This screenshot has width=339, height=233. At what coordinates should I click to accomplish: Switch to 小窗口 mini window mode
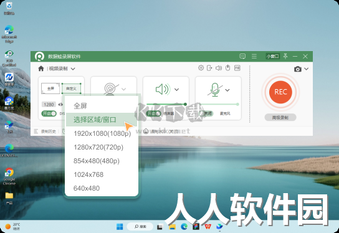272,56
